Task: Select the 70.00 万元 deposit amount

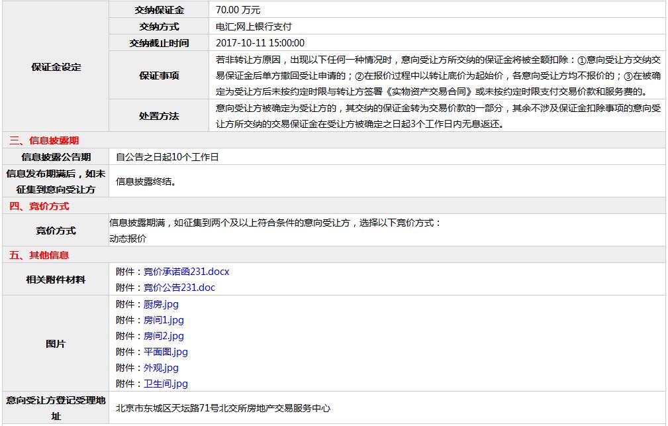Action: (x=238, y=10)
